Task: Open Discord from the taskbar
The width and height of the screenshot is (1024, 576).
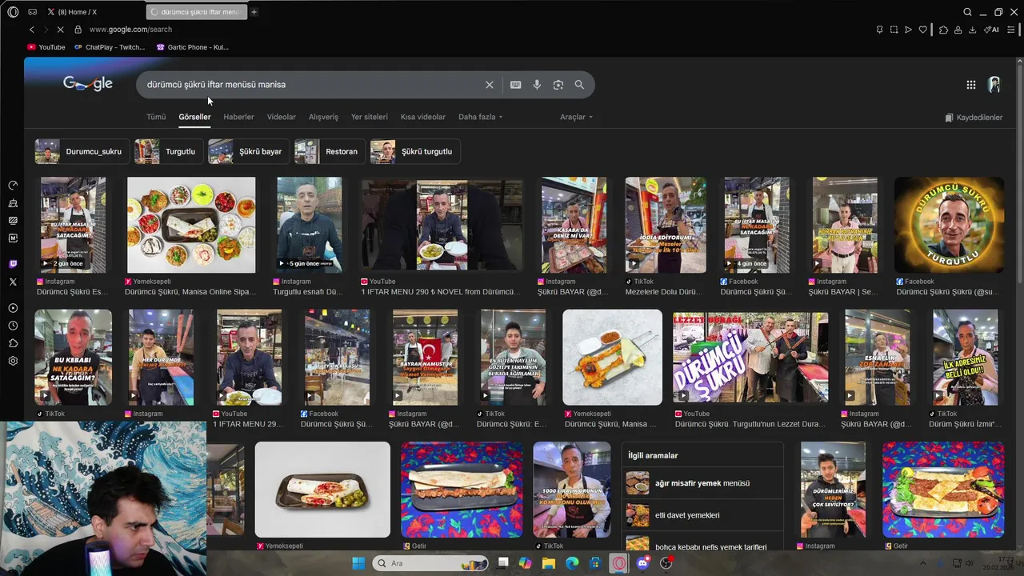Action: point(643,563)
